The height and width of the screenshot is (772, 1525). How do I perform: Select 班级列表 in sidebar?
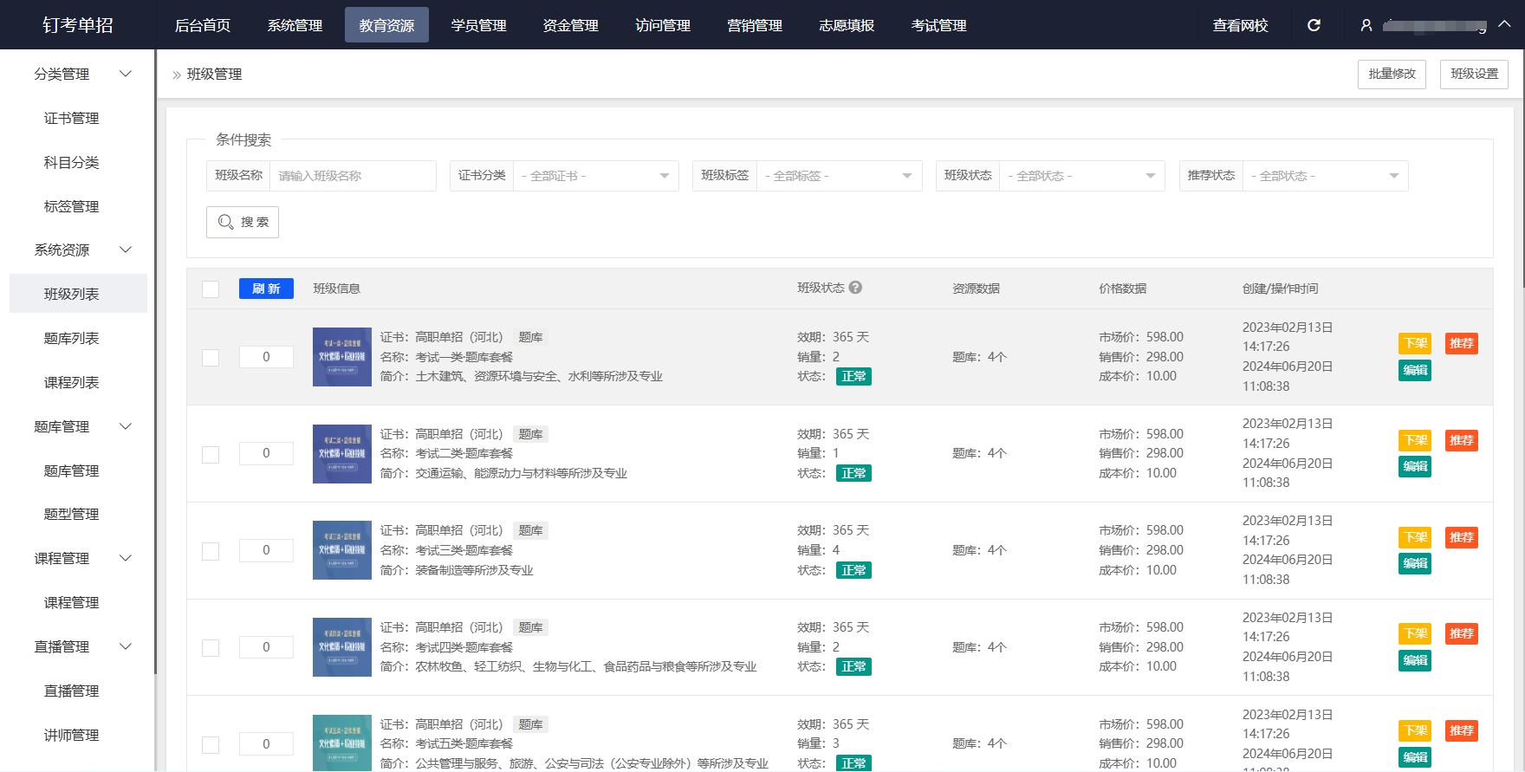[x=78, y=294]
